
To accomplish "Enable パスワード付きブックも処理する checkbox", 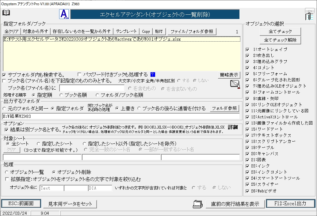I will pos(79,75).
